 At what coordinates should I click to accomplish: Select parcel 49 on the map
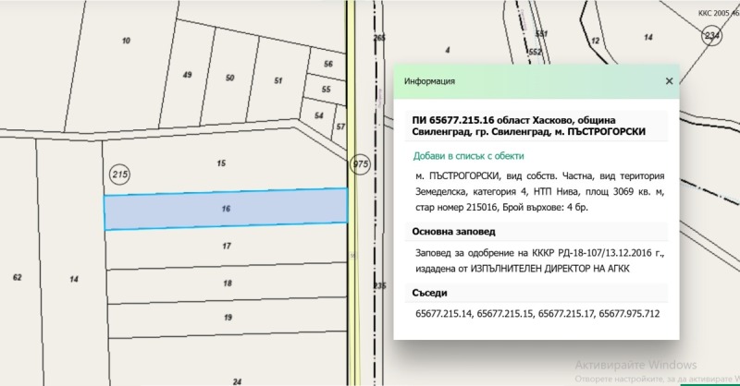(x=188, y=75)
